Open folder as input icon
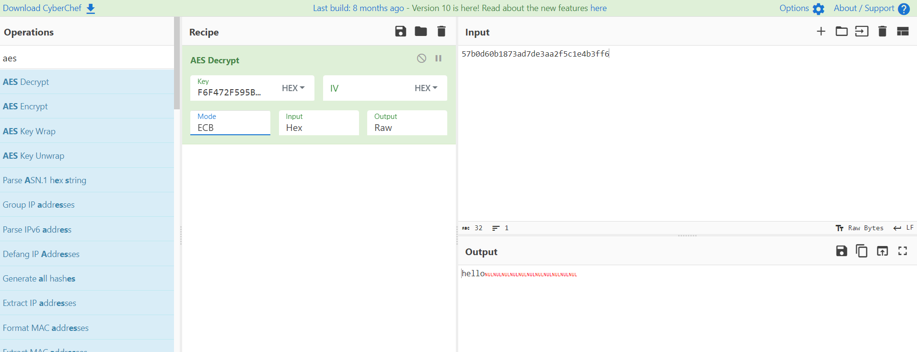 [x=842, y=32]
